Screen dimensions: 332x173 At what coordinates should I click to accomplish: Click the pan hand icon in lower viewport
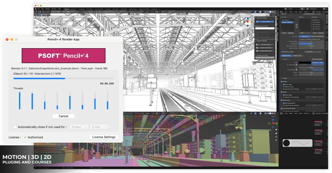[x=276, y=133]
